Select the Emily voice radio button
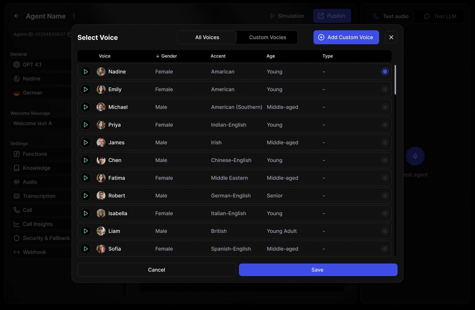Image resolution: width=475 pixels, height=310 pixels. pos(385,89)
